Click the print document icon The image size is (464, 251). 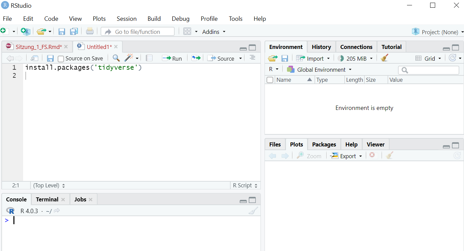coord(90,32)
